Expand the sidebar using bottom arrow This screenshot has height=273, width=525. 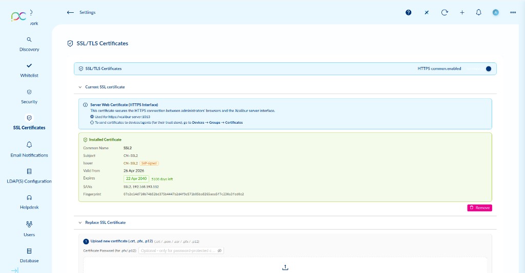pyautogui.click(x=14, y=270)
